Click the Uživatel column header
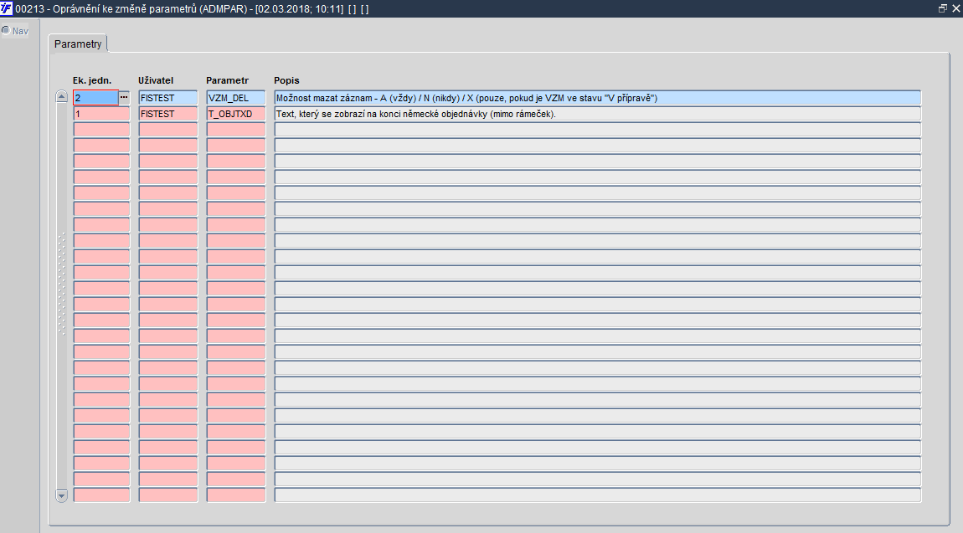The height and width of the screenshot is (533, 963). [156, 80]
